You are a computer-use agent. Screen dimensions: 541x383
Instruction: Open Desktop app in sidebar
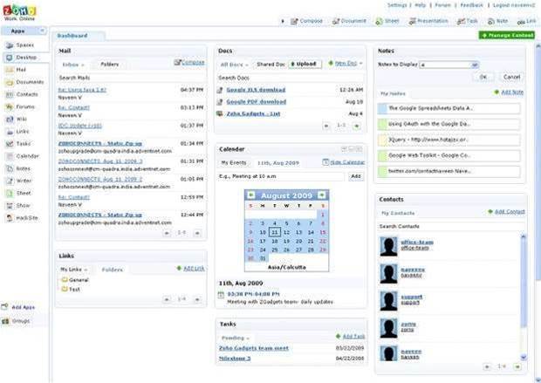pyautogui.click(x=23, y=58)
